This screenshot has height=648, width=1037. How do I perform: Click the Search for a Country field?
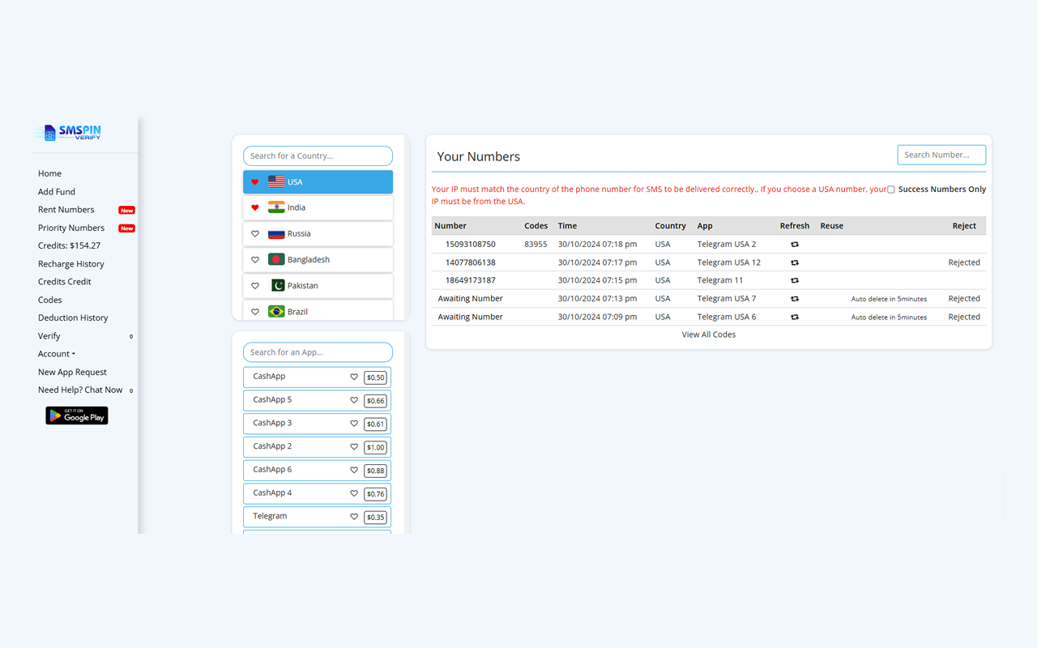tap(318, 156)
